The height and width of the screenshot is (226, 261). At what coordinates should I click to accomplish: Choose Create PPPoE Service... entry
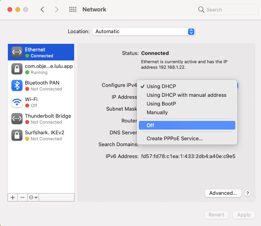(x=187, y=138)
